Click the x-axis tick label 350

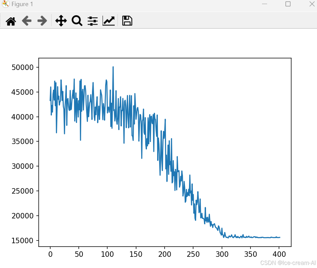(250, 254)
